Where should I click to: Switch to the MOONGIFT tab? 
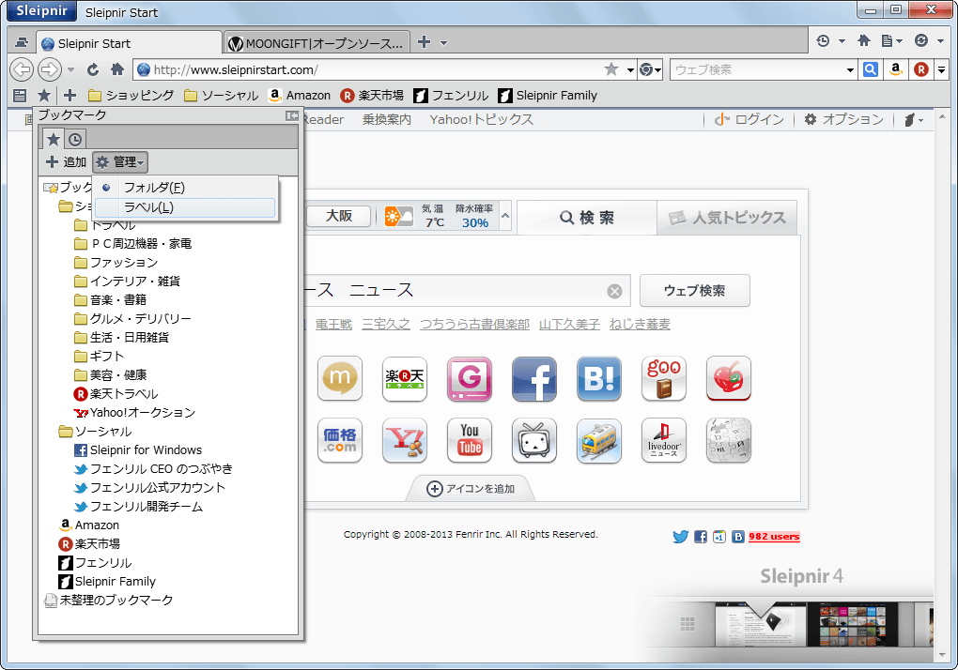point(317,43)
